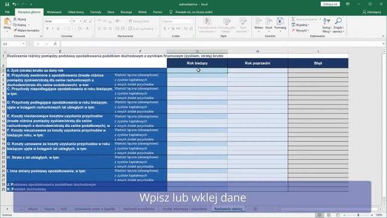
Task: Select the Rozliczenie różnicy sheet tab
Action: click(x=229, y=209)
